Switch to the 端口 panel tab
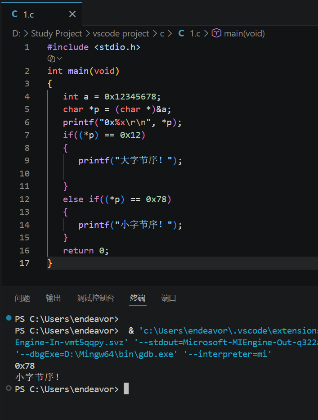Image resolution: width=318 pixels, height=420 pixels. [169, 298]
